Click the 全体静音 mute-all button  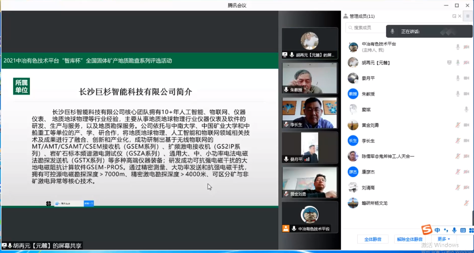click(373, 239)
